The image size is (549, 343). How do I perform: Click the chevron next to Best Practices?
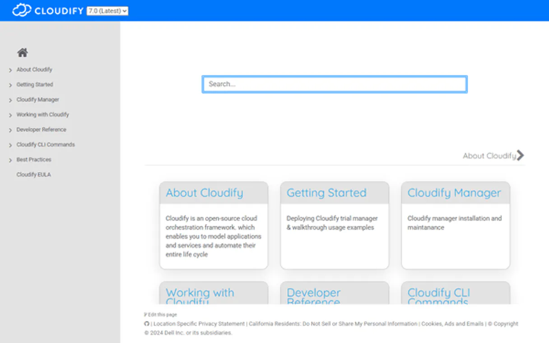10,159
